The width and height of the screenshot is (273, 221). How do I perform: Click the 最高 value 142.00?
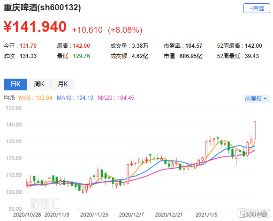[81, 46]
